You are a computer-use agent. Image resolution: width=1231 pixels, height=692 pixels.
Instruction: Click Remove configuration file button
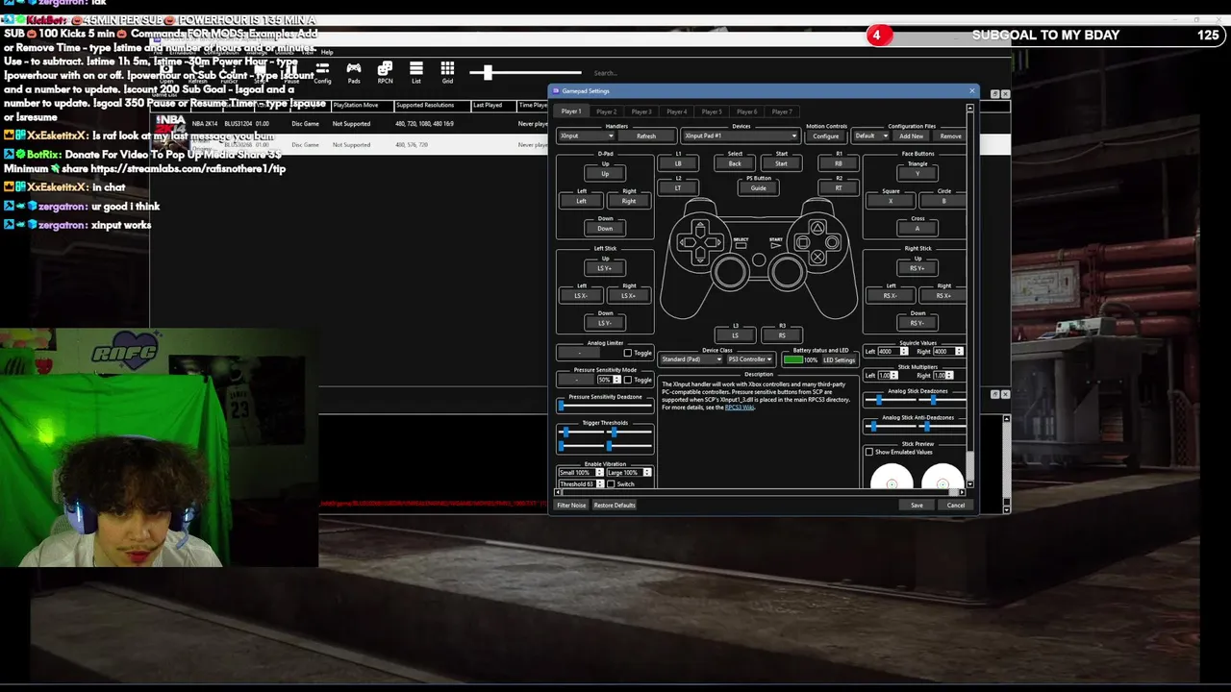pyautogui.click(x=950, y=136)
